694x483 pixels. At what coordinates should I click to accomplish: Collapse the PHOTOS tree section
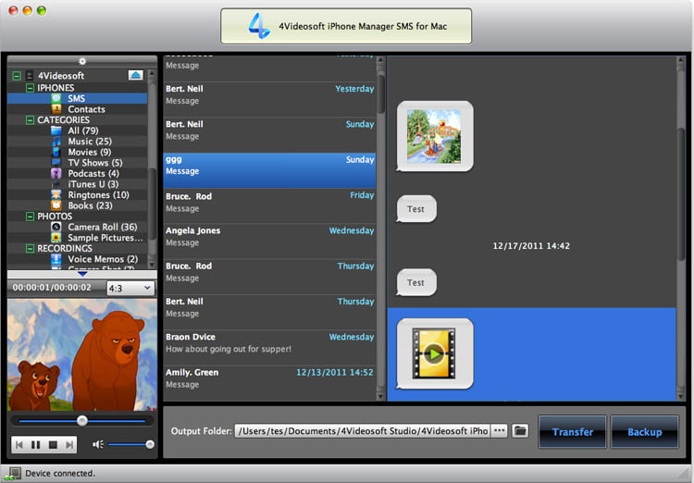click(x=30, y=217)
